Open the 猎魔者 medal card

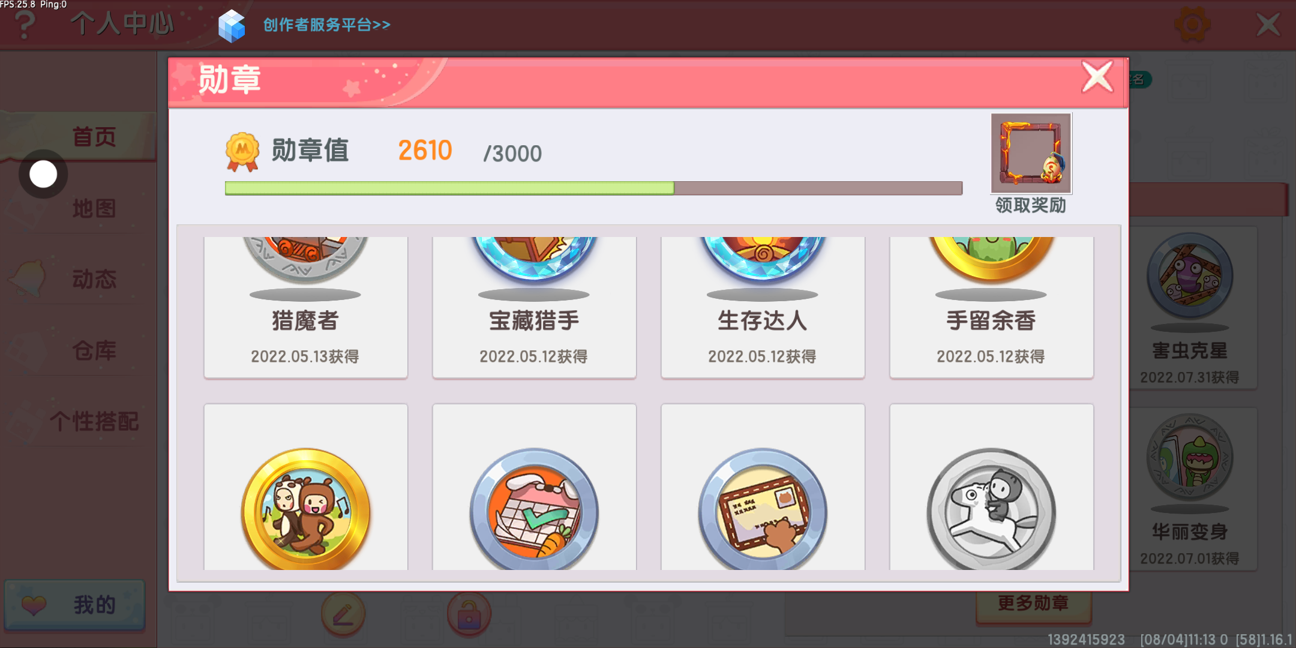pos(306,307)
